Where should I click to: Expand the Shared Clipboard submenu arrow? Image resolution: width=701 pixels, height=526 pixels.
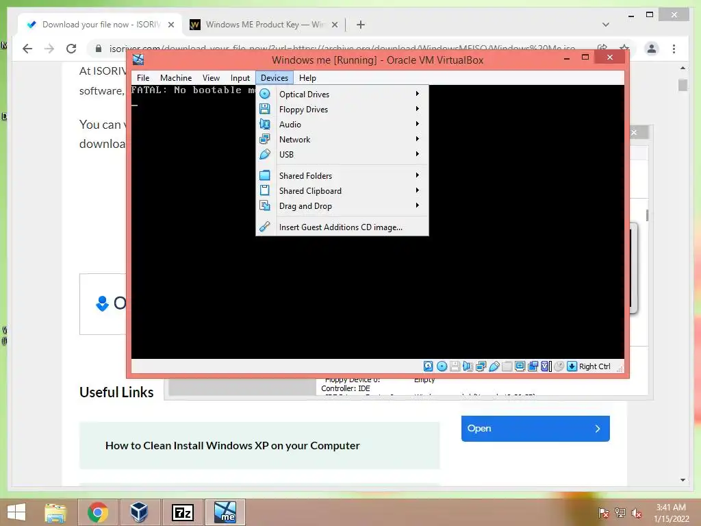coord(417,190)
